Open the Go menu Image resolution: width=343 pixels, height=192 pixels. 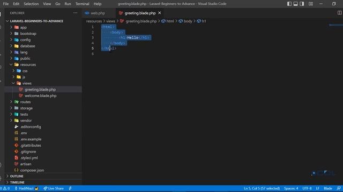click(57, 4)
